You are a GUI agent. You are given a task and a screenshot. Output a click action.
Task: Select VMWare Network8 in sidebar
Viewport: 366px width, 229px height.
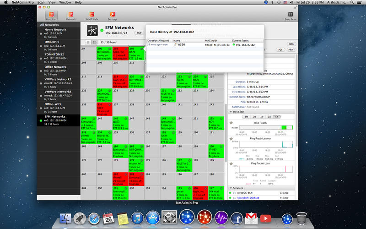(x=59, y=95)
